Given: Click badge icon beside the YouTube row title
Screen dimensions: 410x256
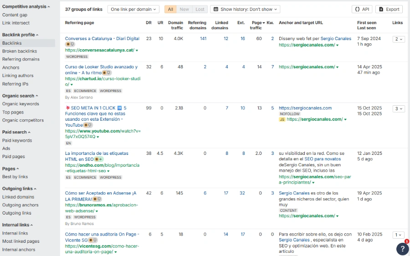Looking at the screenshot, I should (87, 125).
